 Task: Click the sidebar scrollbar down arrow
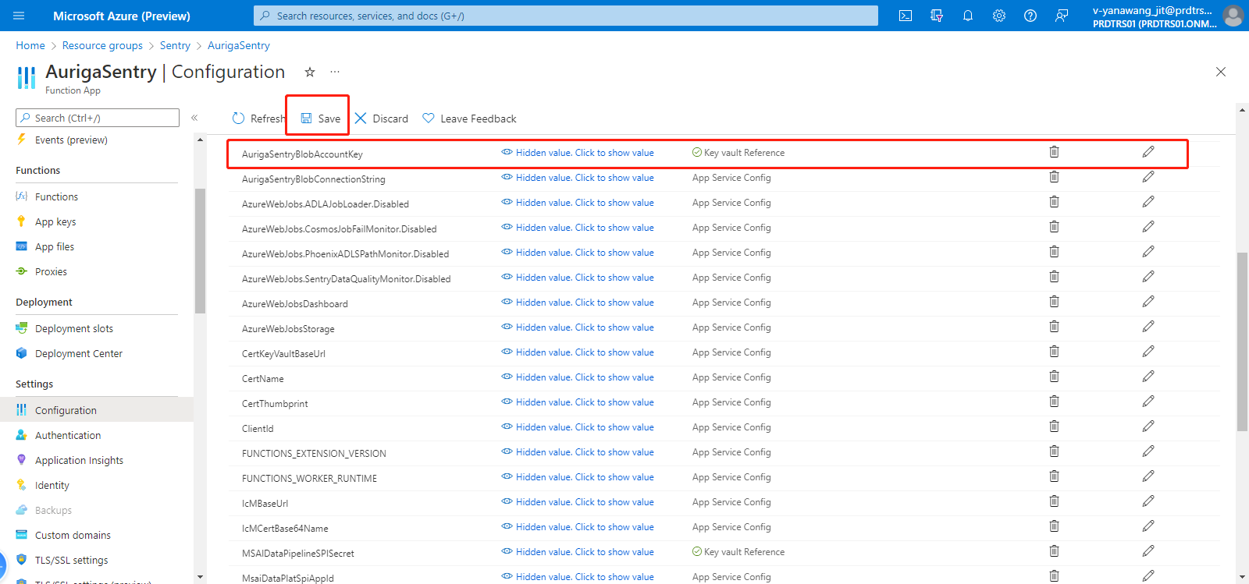(200, 577)
